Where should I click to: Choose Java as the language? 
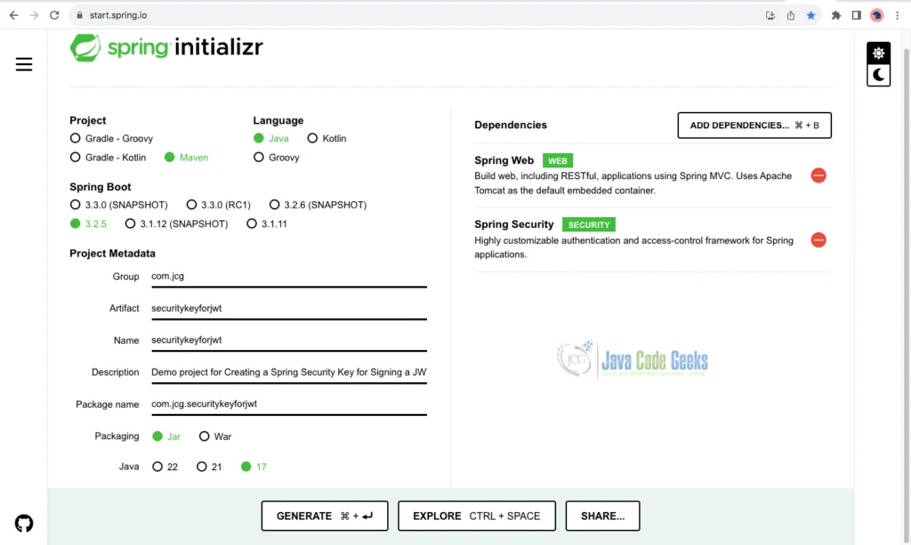tap(271, 138)
